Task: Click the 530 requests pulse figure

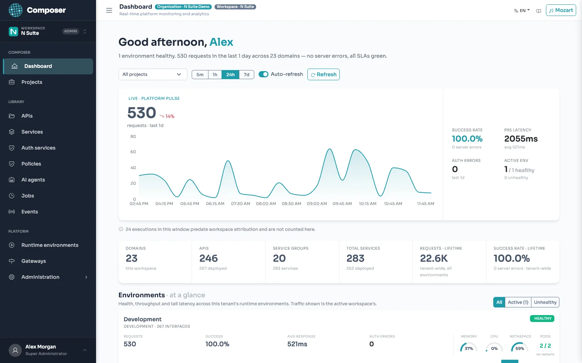Action: pyautogui.click(x=141, y=113)
